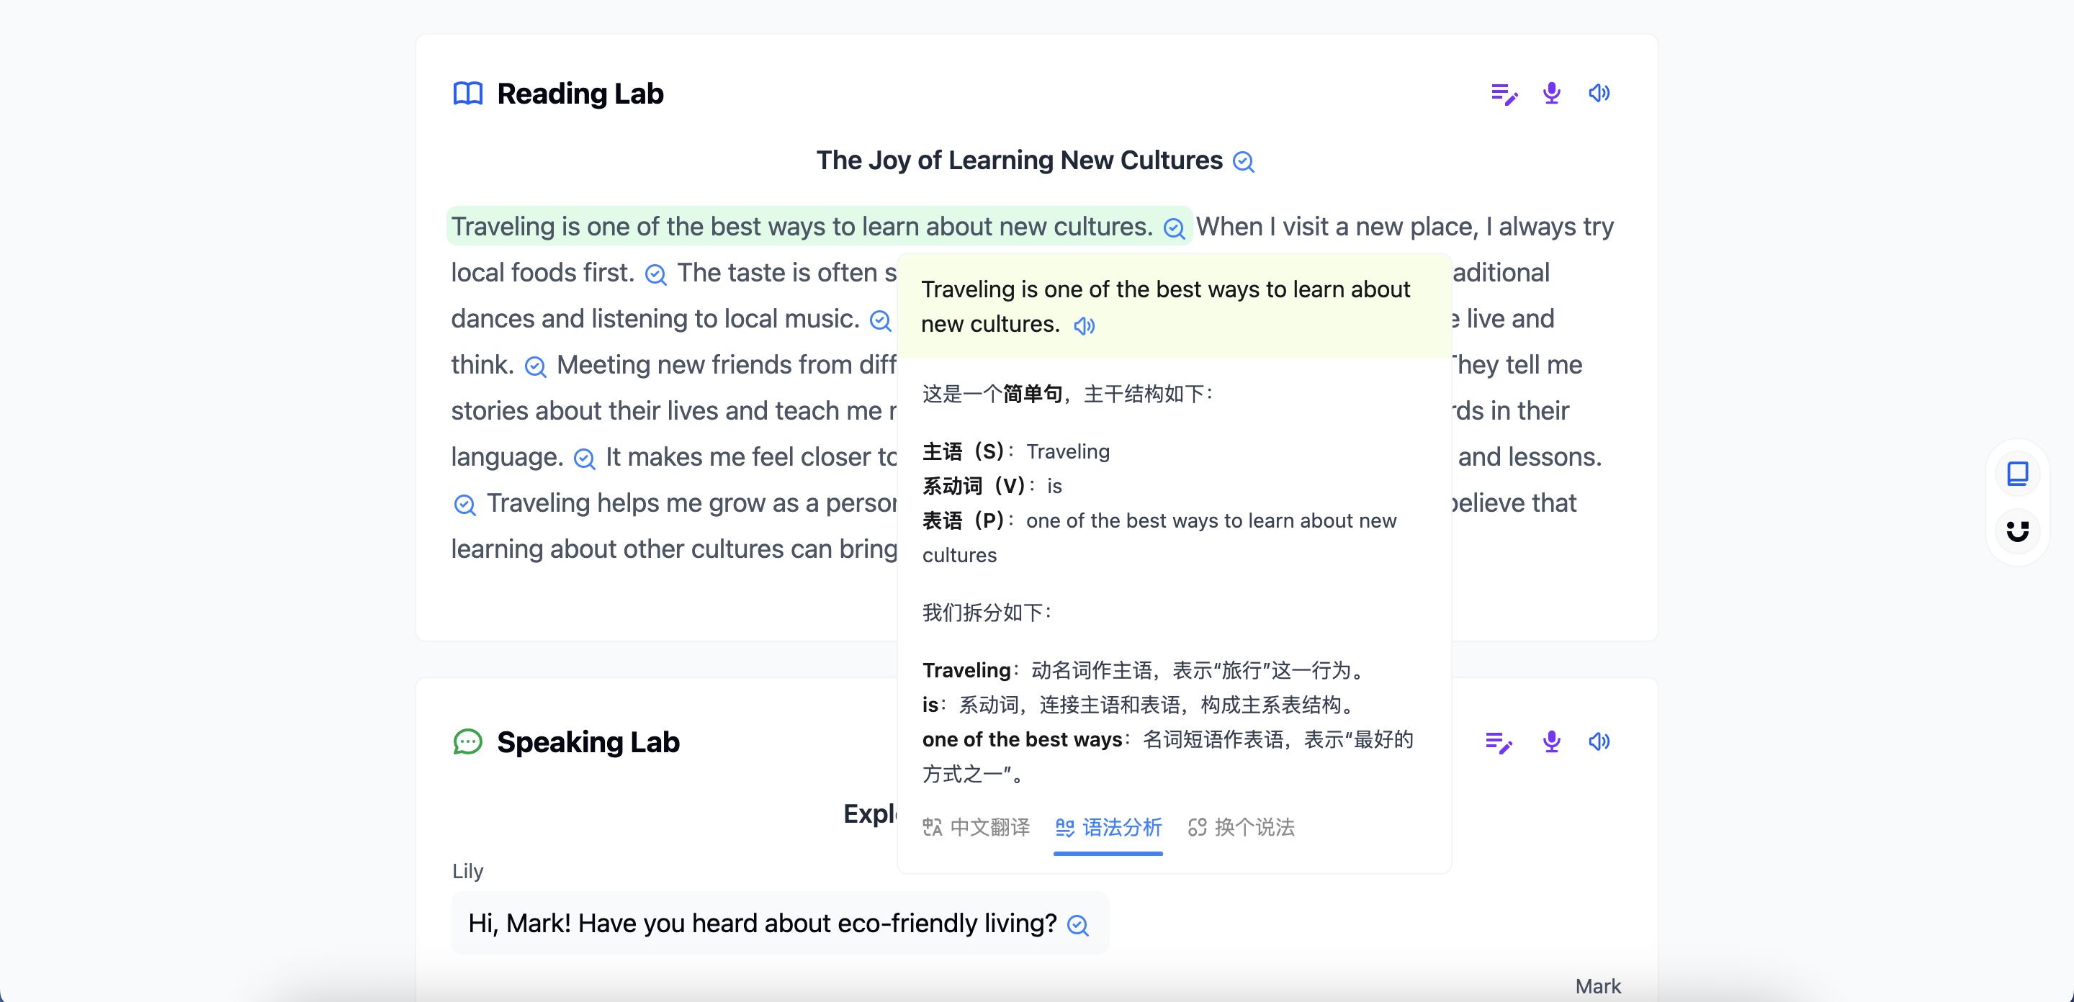
Task: Play Reading Lab audio with speaker icon
Action: pos(1599,94)
